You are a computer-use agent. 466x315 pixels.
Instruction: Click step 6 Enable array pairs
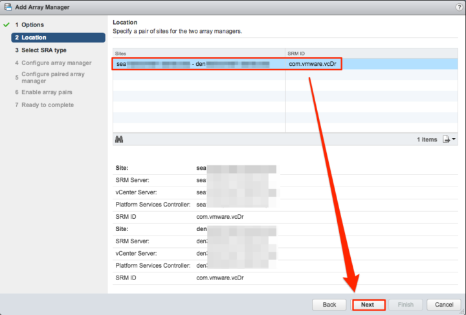[x=47, y=92]
